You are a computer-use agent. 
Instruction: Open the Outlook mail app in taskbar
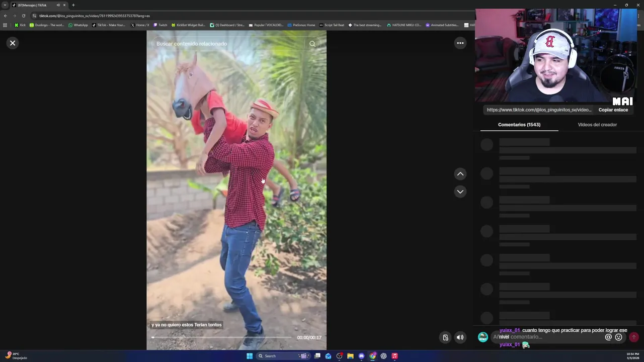328,356
